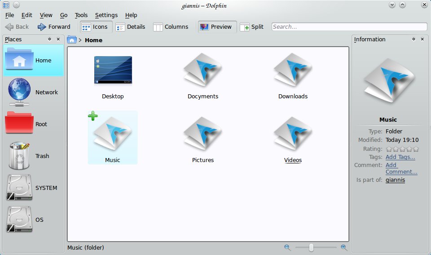This screenshot has height=255, width=431.
Task: Click the Music preview icon in Information
Action: coord(389,81)
